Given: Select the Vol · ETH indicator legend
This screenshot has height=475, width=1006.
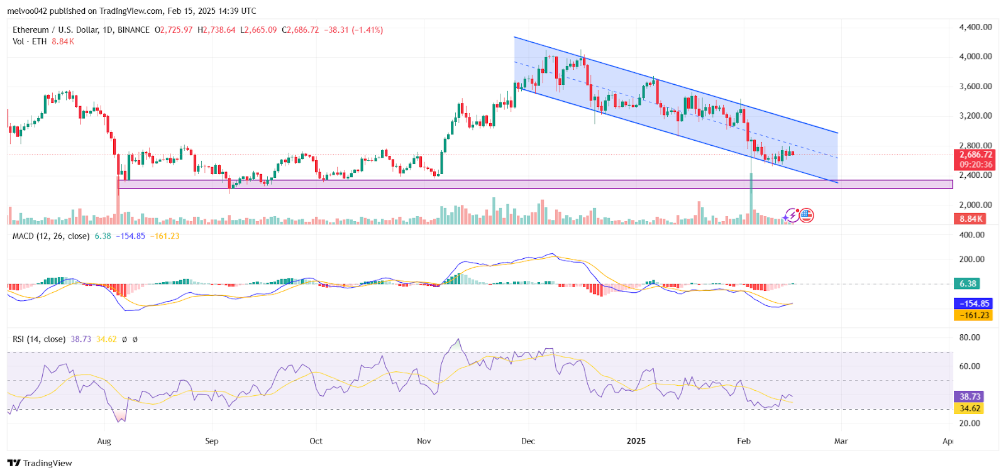Looking at the screenshot, I should (30, 41).
